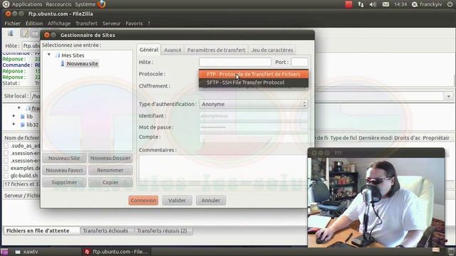Expand the lib32 folder in local tree

point(14,124)
